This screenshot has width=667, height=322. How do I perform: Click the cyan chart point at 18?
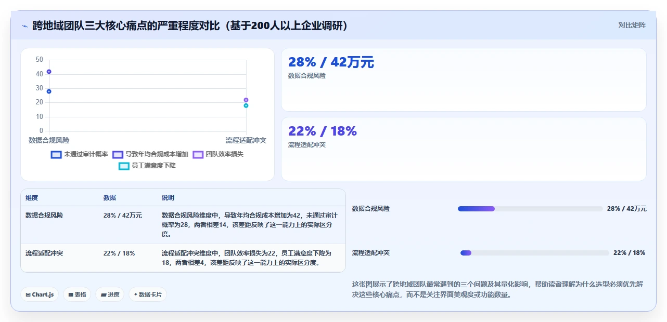246,105
